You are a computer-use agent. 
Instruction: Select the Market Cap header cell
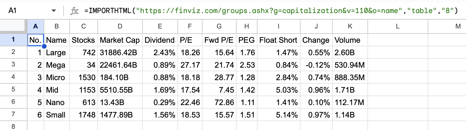click(x=120, y=40)
